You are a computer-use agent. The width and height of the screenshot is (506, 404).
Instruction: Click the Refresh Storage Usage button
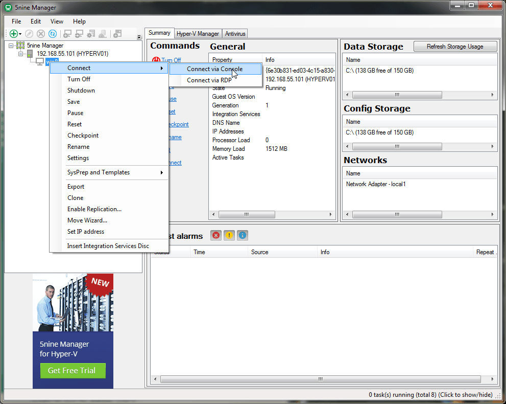coord(454,47)
